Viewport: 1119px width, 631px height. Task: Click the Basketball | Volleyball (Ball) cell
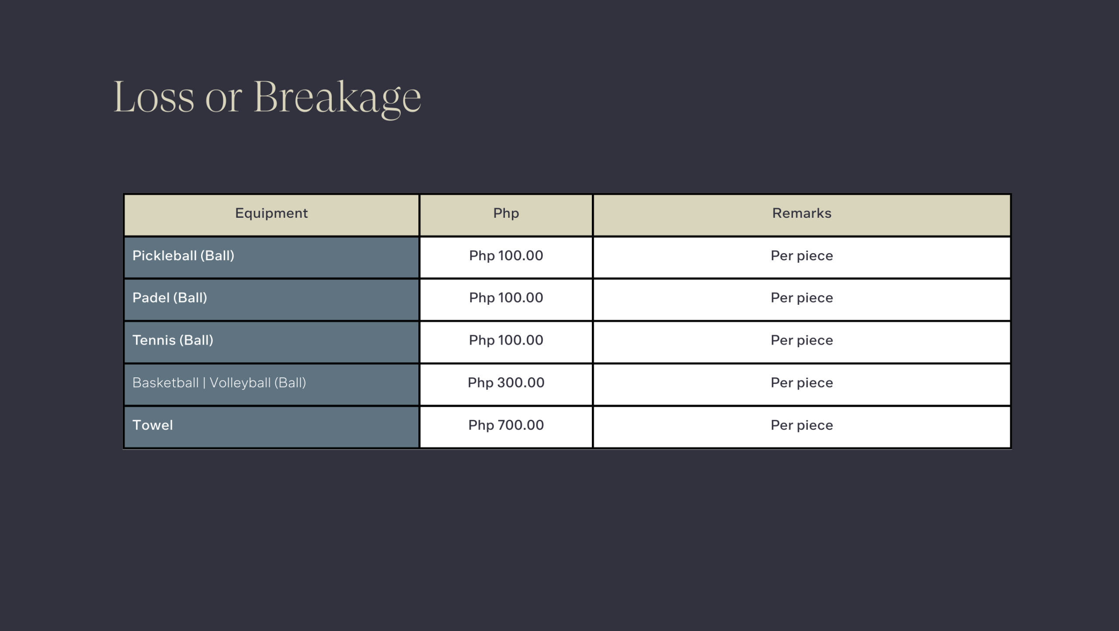219,383
